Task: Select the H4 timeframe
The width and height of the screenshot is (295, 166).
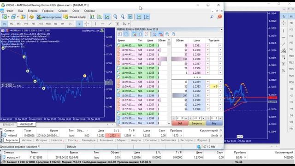Action: tap(63, 24)
